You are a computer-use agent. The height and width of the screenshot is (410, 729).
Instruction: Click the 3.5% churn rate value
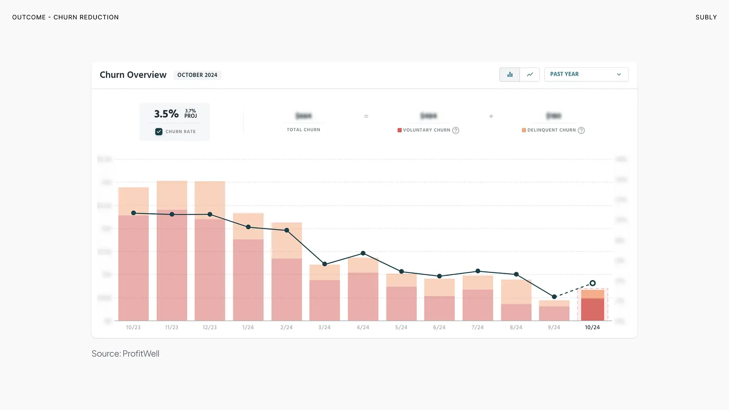(x=166, y=114)
